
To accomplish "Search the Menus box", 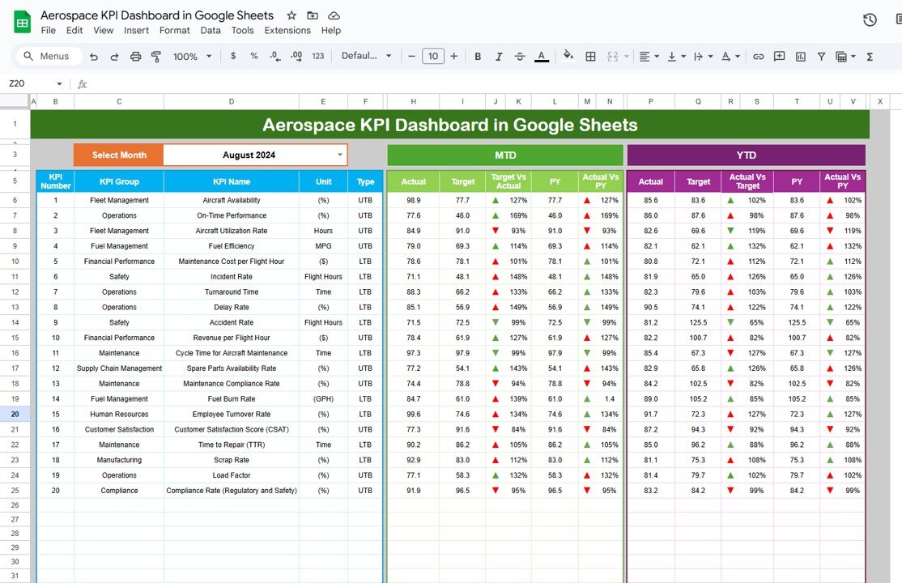I will pyautogui.click(x=49, y=56).
